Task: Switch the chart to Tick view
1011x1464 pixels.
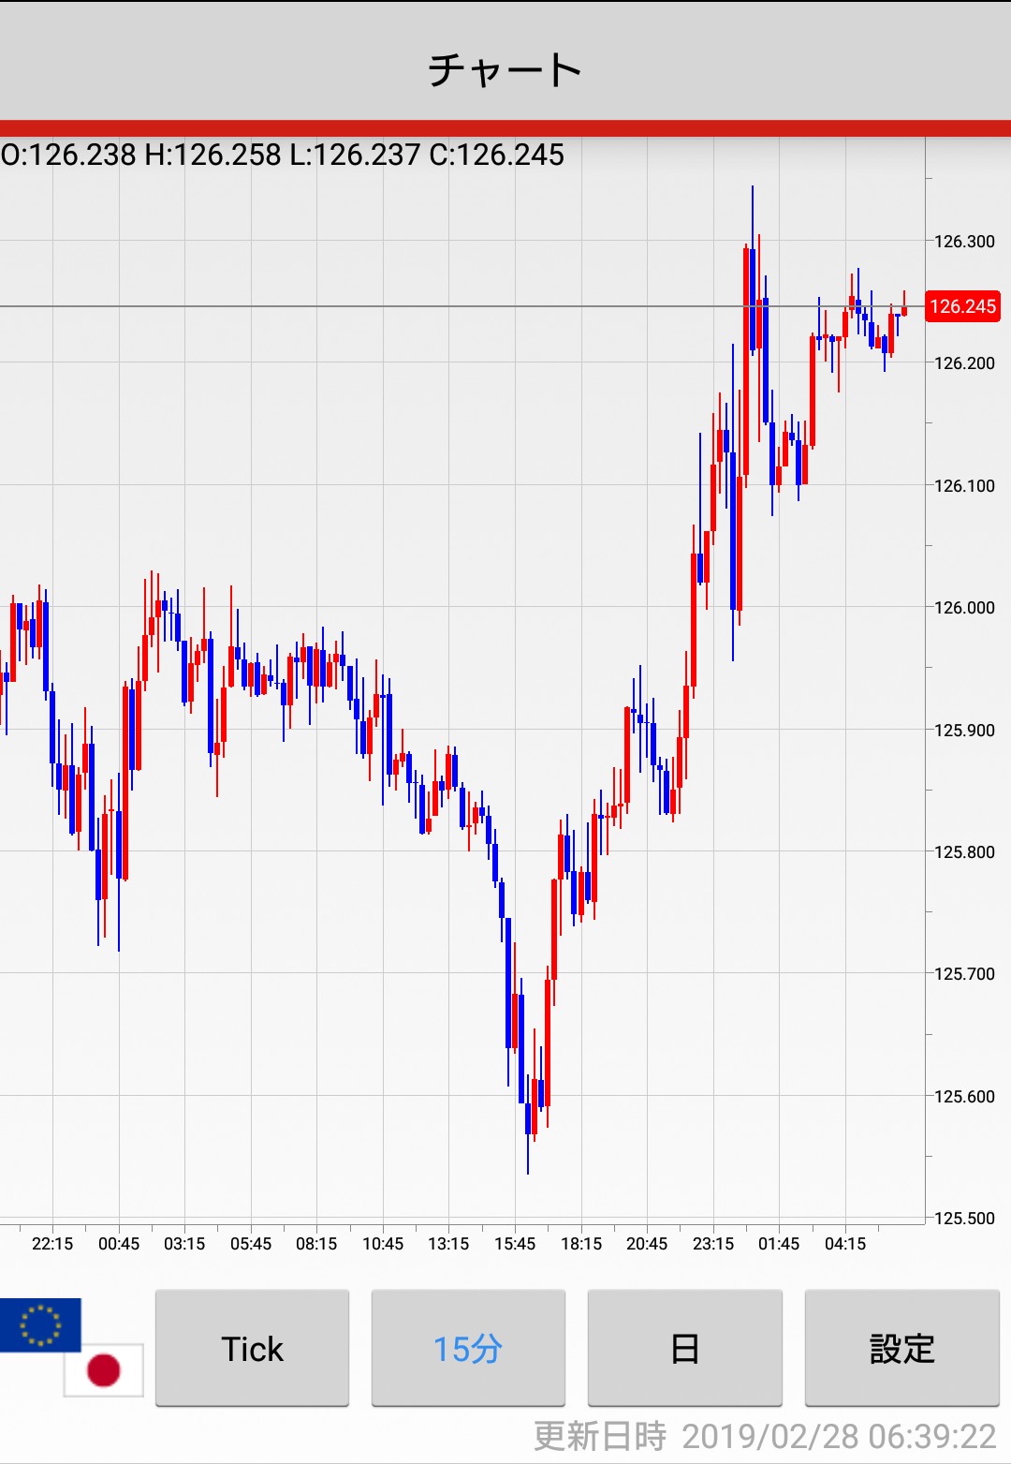Action: click(252, 1348)
